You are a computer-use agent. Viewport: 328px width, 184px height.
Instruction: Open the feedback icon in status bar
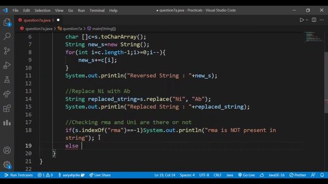pos(313,175)
